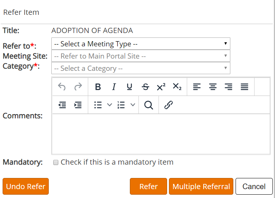Viewport: 275px width, 198px height.
Task: Insert a bulleted list
Action: click(98, 105)
